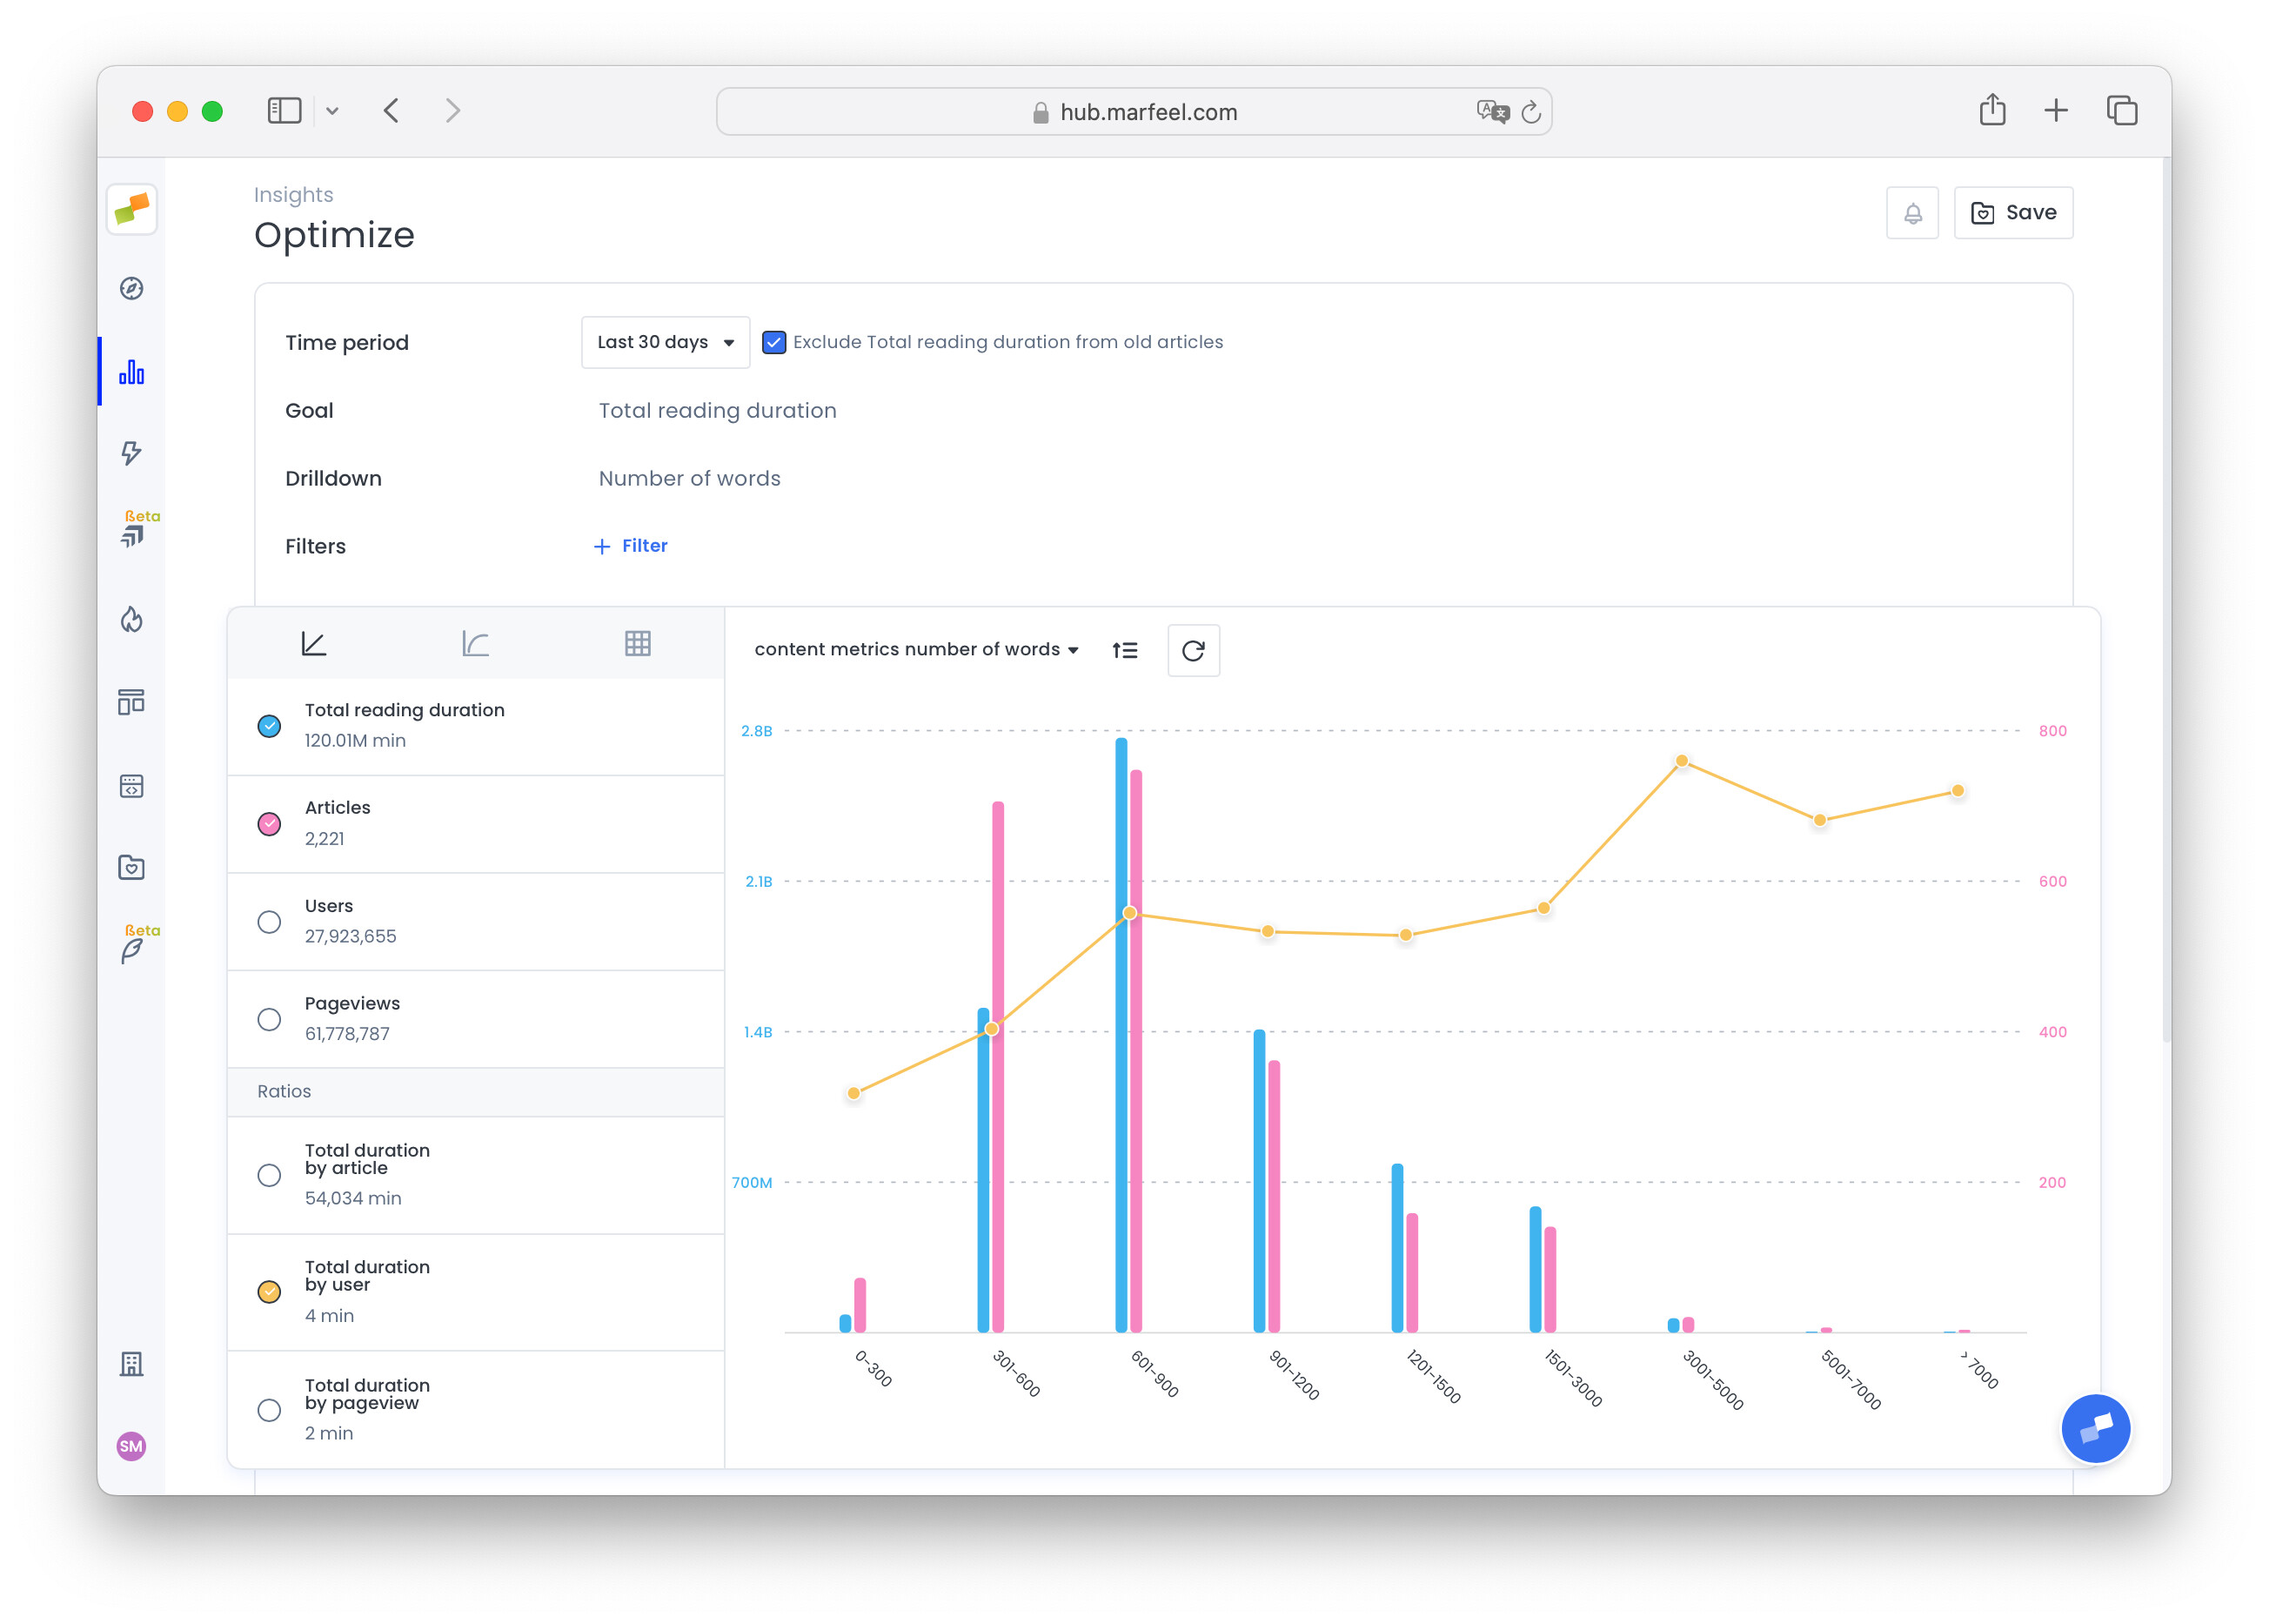Image resolution: width=2269 pixels, height=1624 pixels.
Task: Click the add Filter link
Action: (x=631, y=546)
